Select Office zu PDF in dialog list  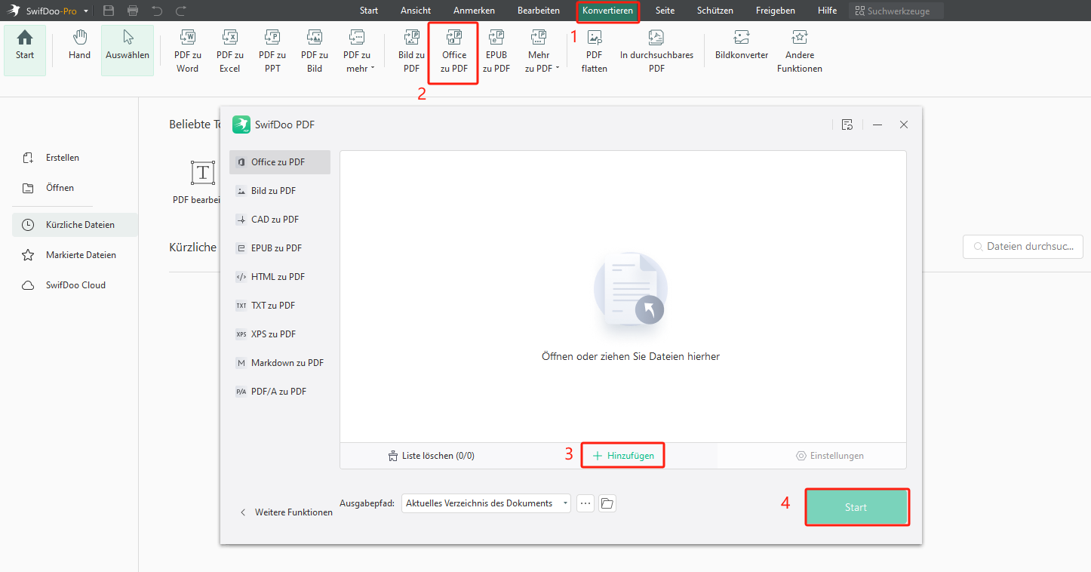coord(279,162)
